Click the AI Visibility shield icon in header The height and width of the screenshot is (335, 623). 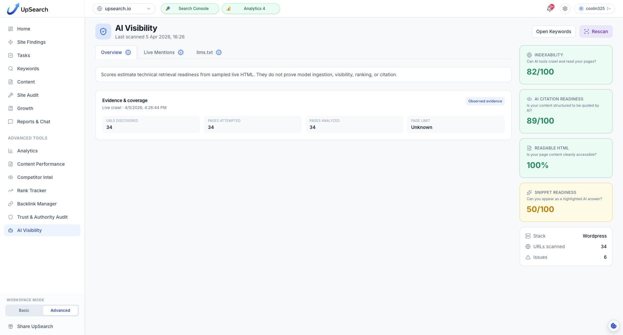tap(103, 31)
